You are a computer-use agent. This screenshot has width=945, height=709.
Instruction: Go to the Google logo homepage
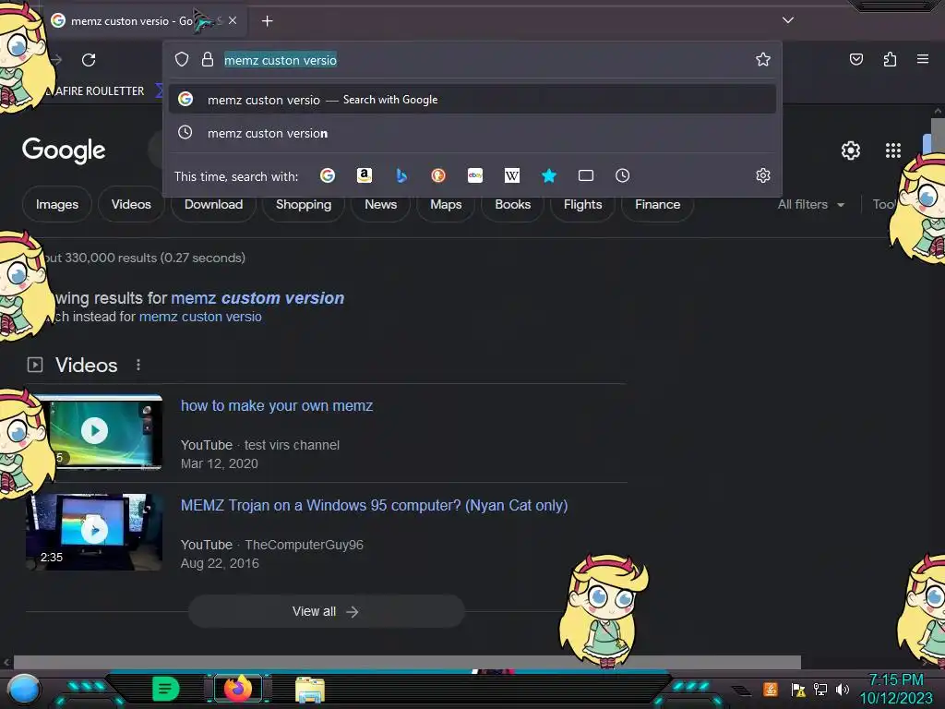tap(64, 150)
